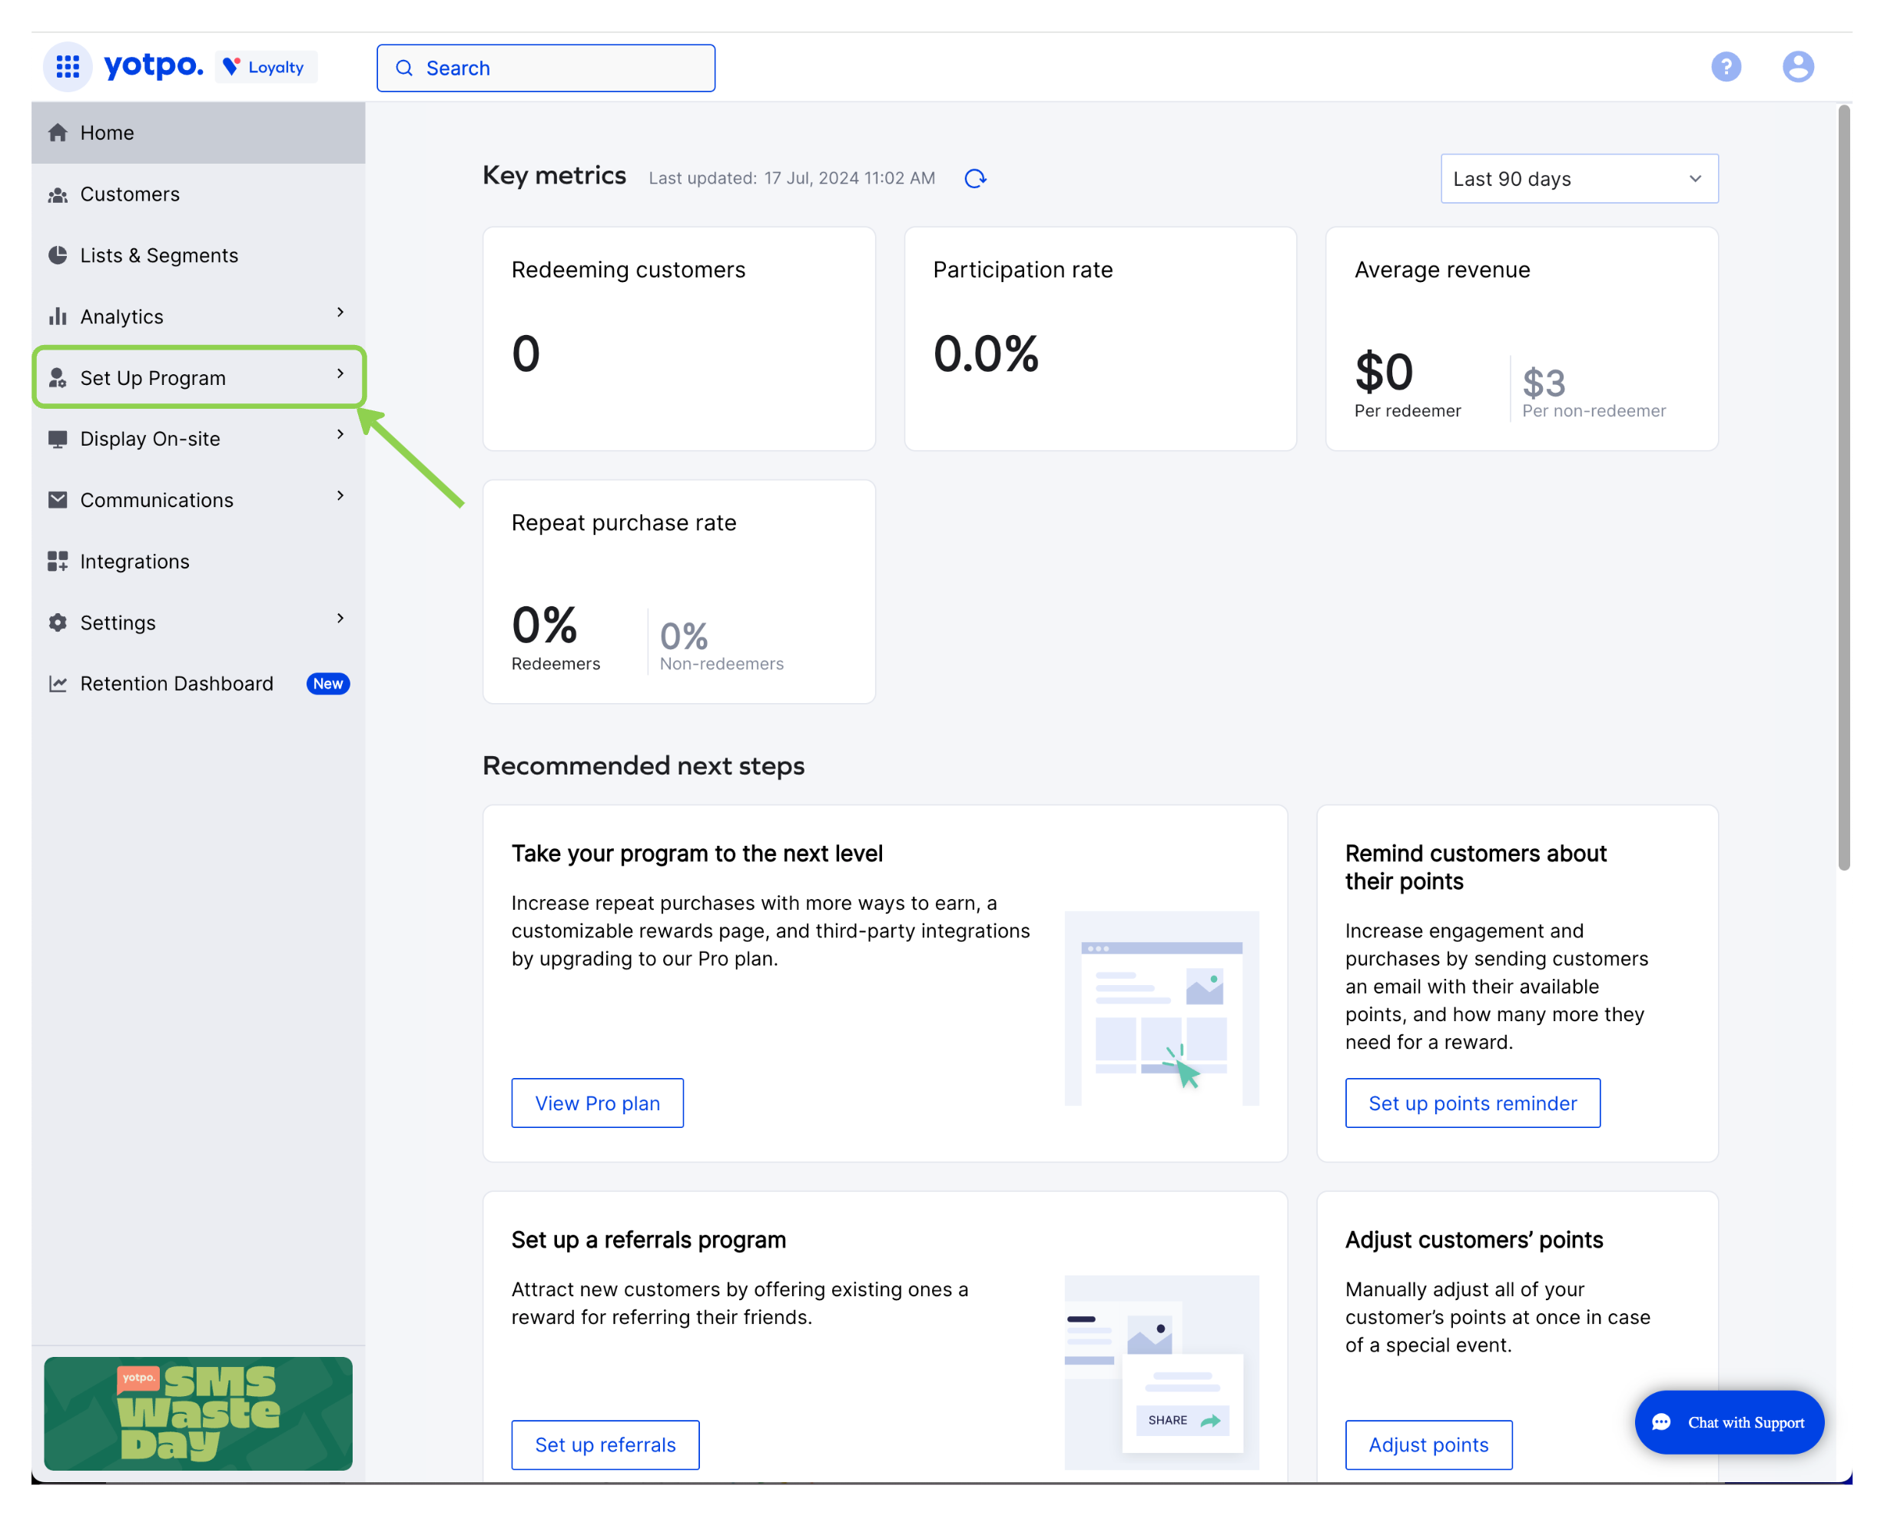Refresh key metrics with the reload icon

pos(975,178)
